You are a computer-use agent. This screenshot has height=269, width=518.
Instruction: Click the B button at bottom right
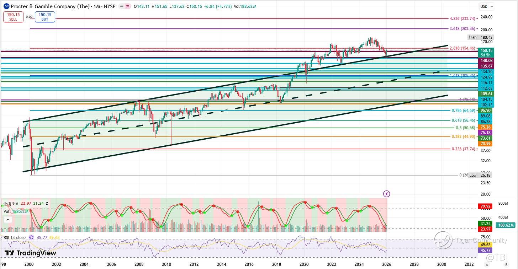click(506, 265)
